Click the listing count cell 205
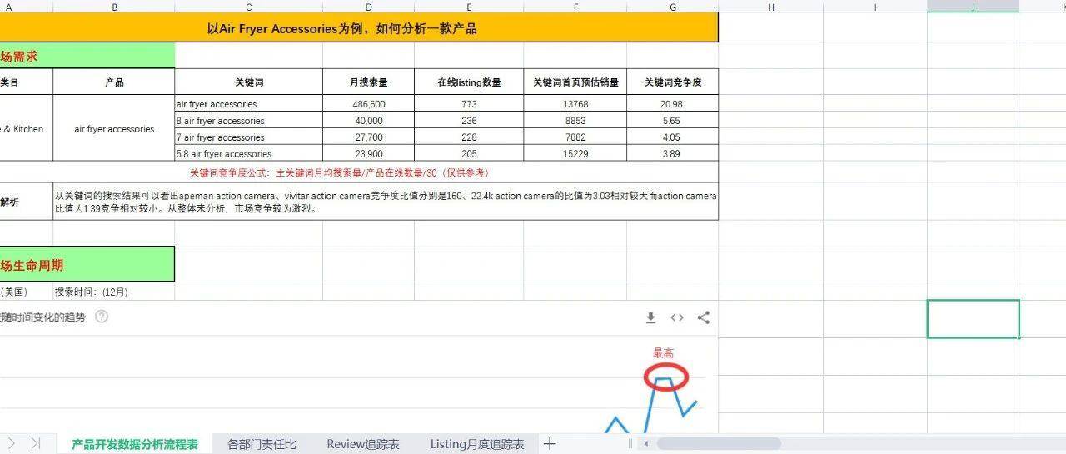 469,153
